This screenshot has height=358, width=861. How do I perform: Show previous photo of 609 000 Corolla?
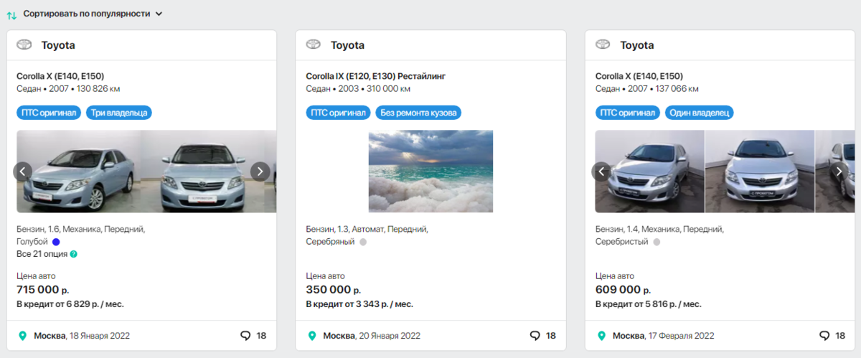(601, 171)
